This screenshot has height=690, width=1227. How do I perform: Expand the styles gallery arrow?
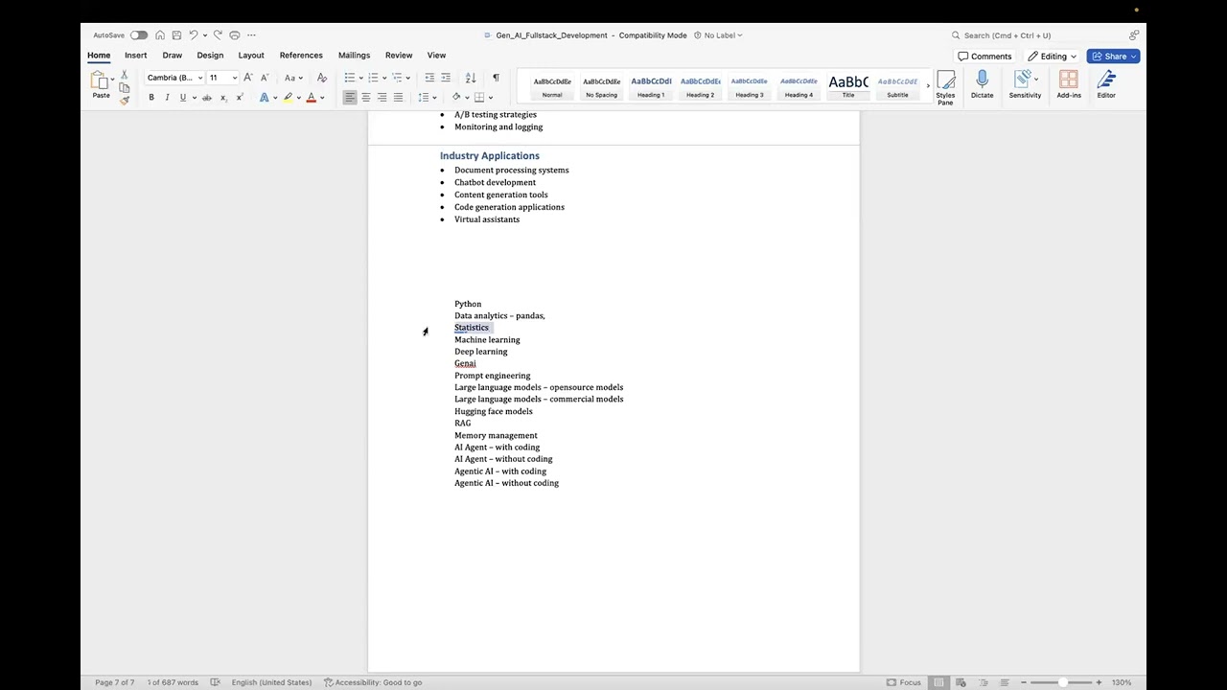tap(928, 86)
